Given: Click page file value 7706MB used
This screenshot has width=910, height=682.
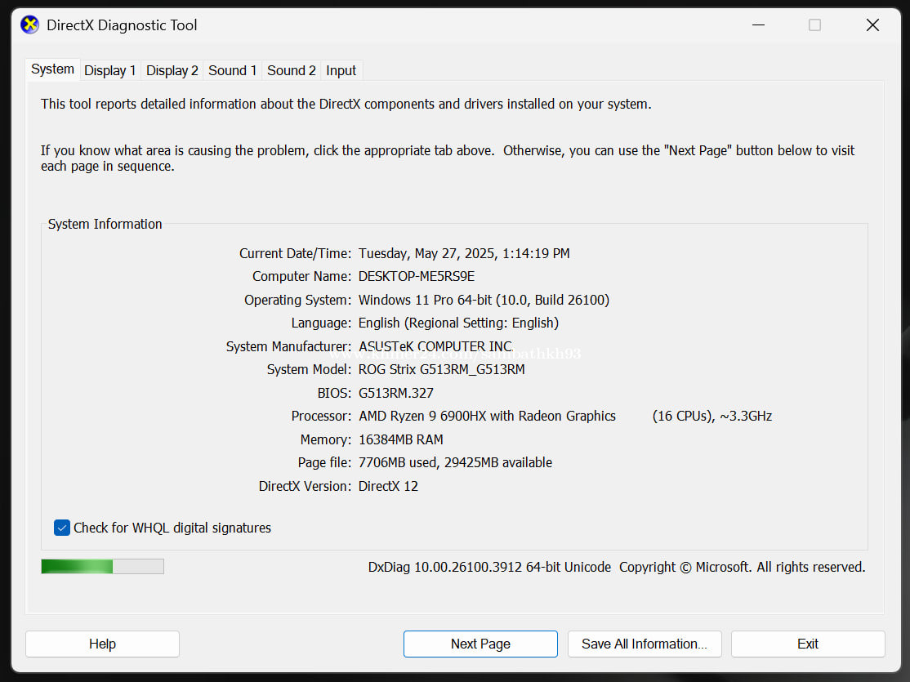Looking at the screenshot, I should (x=398, y=462).
